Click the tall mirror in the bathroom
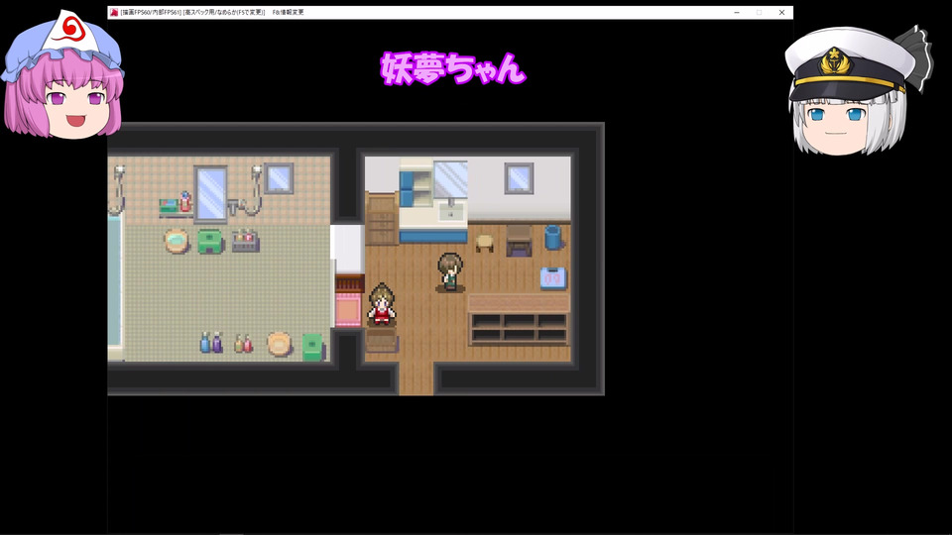 tap(210, 194)
